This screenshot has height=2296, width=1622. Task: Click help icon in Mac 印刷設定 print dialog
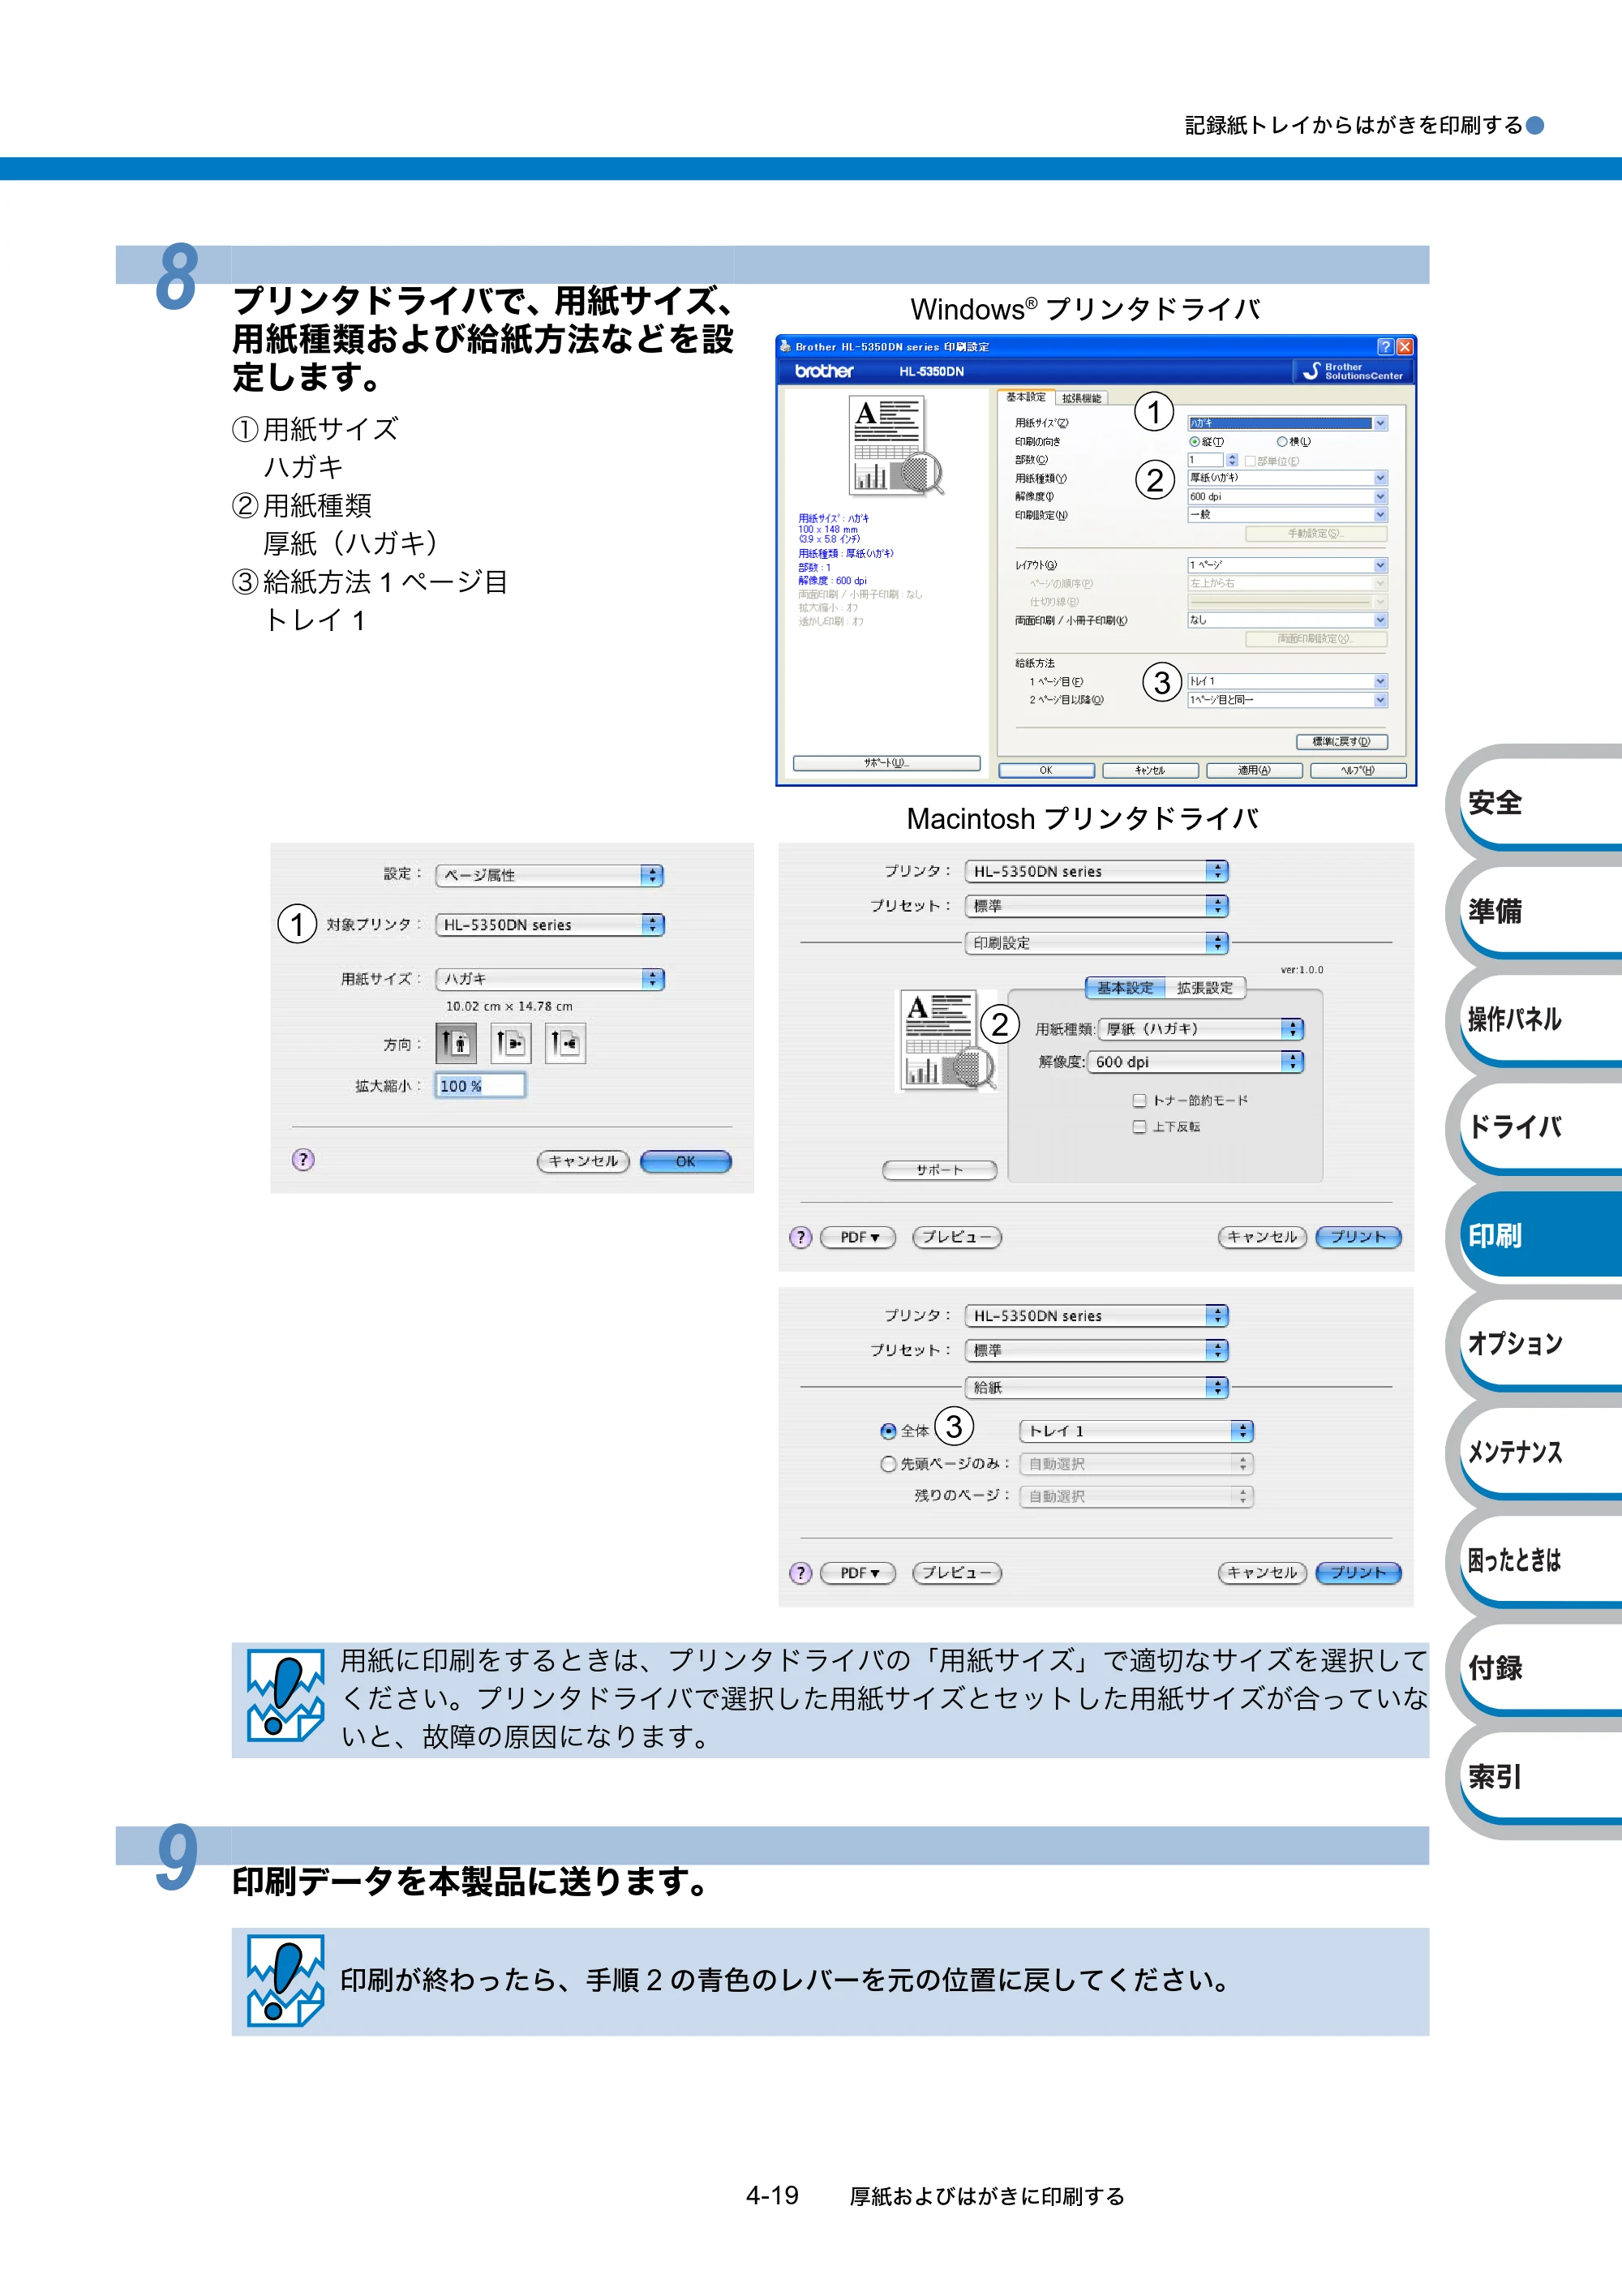tap(800, 1237)
